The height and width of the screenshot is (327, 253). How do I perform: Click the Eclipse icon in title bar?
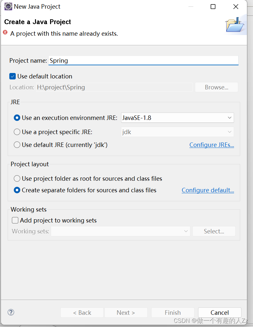(8, 6)
